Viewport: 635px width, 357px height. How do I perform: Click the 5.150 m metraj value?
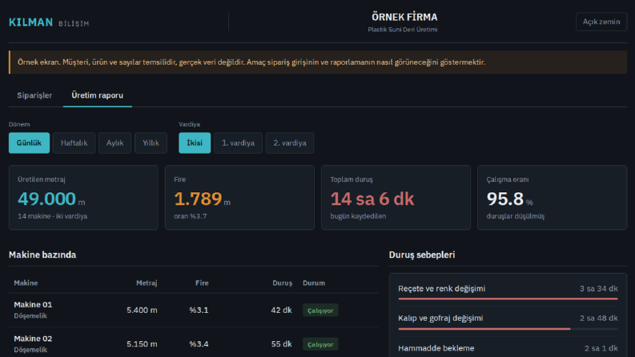pos(142,344)
